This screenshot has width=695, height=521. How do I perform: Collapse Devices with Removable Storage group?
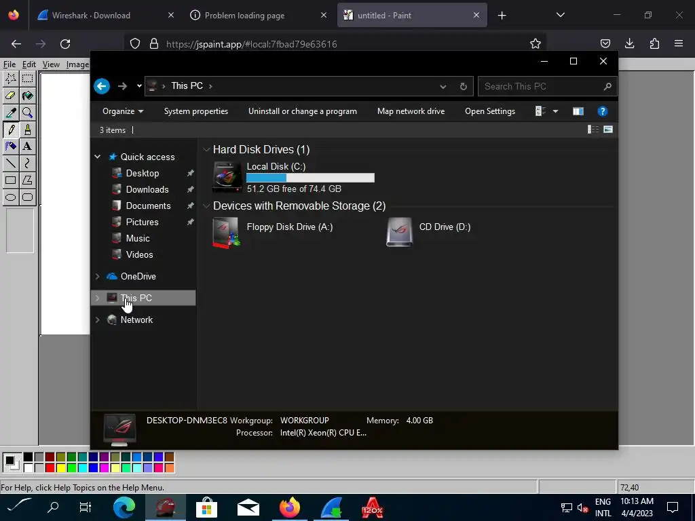point(206,206)
